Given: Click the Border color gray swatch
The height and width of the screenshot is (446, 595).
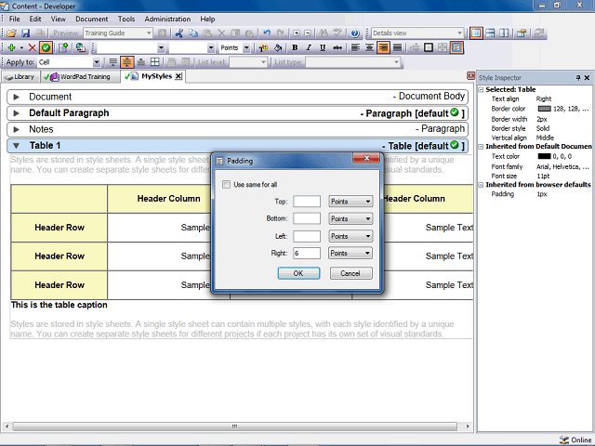Looking at the screenshot, I should [x=544, y=109].
